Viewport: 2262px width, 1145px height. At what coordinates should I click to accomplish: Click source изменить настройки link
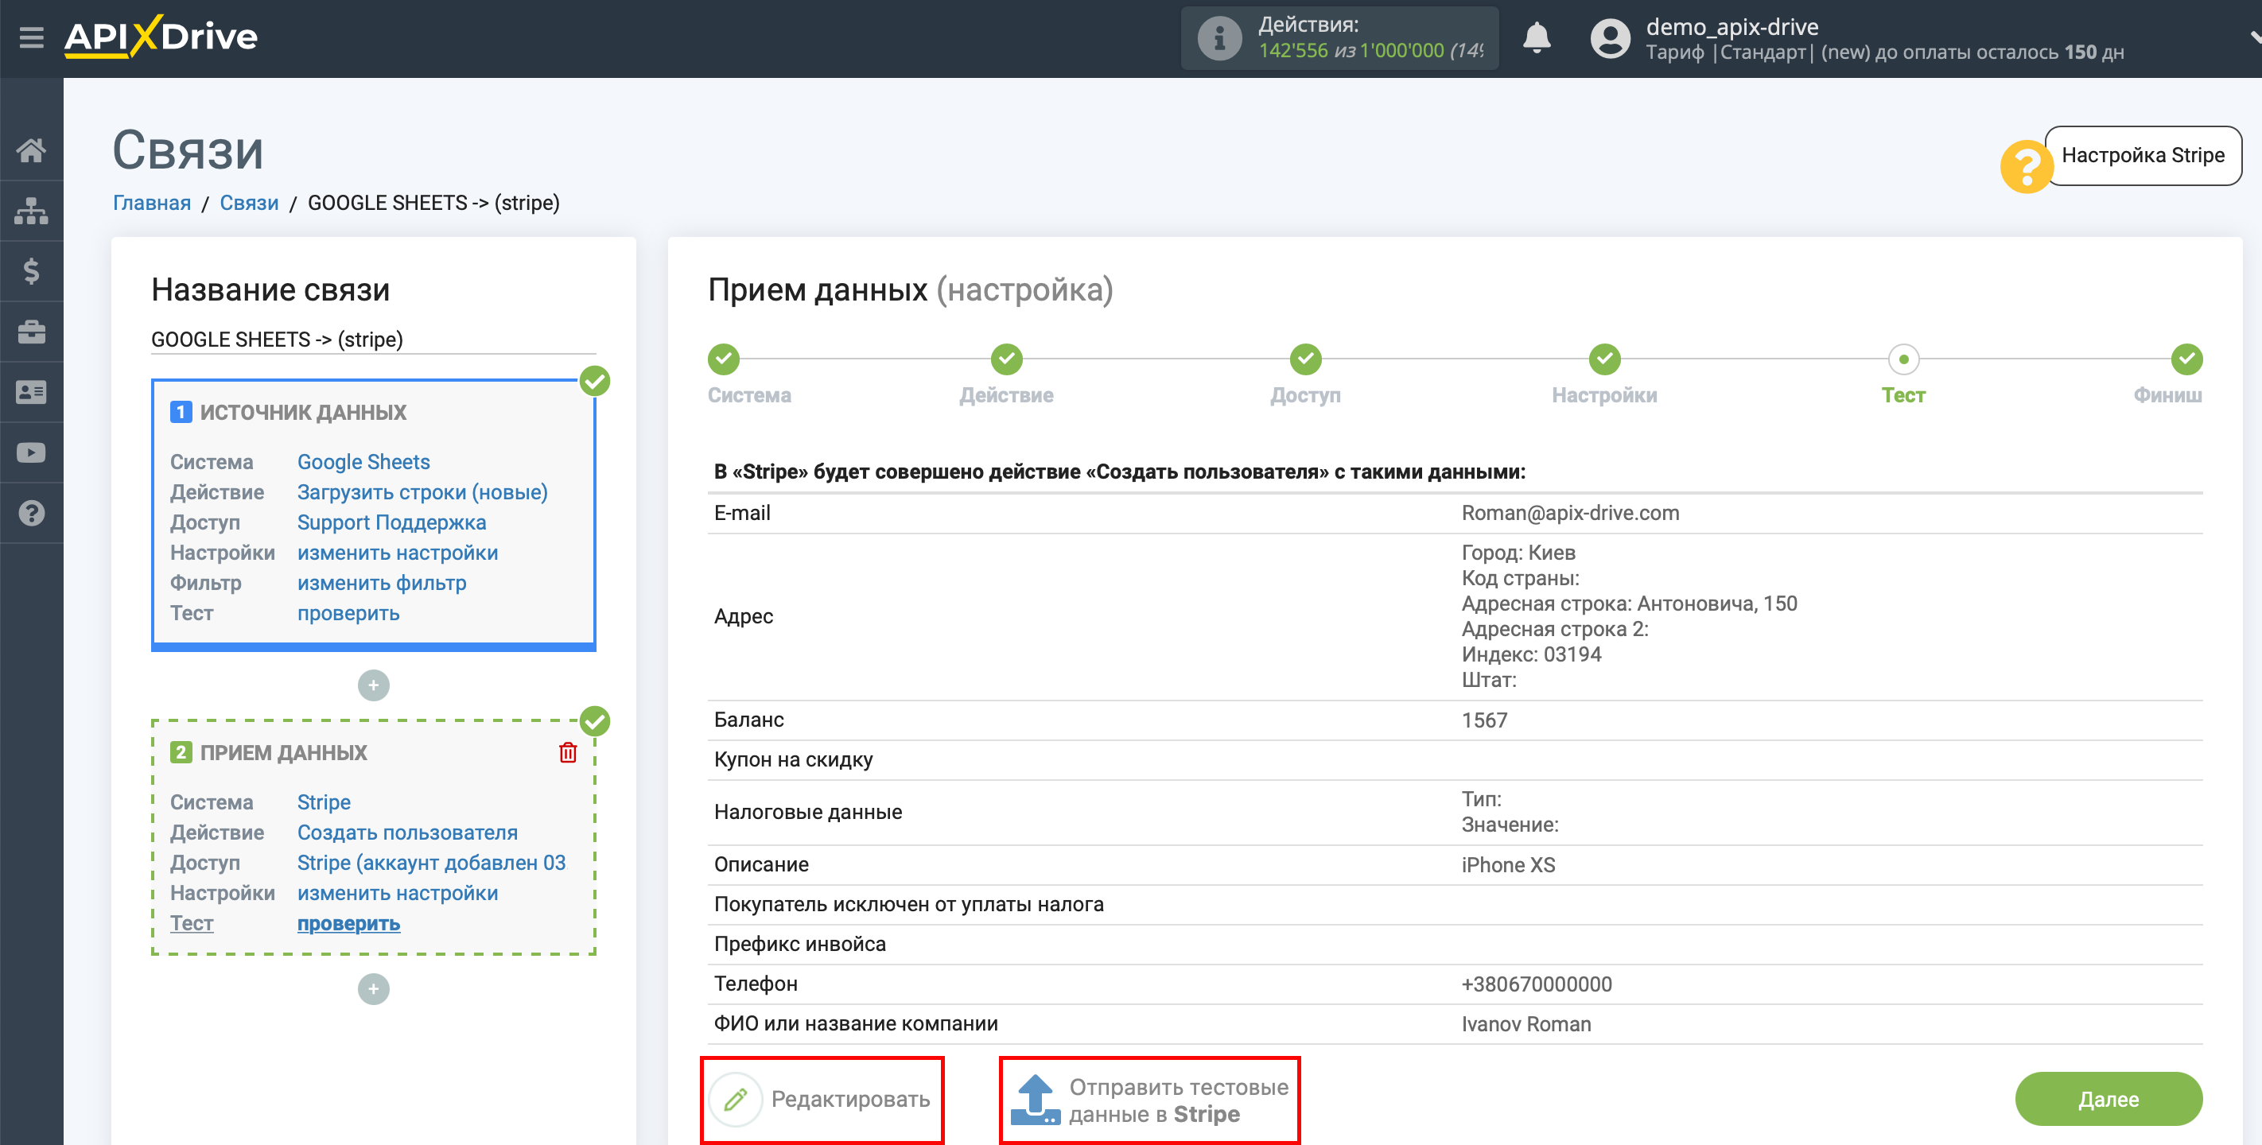click(x=398, y=553)
